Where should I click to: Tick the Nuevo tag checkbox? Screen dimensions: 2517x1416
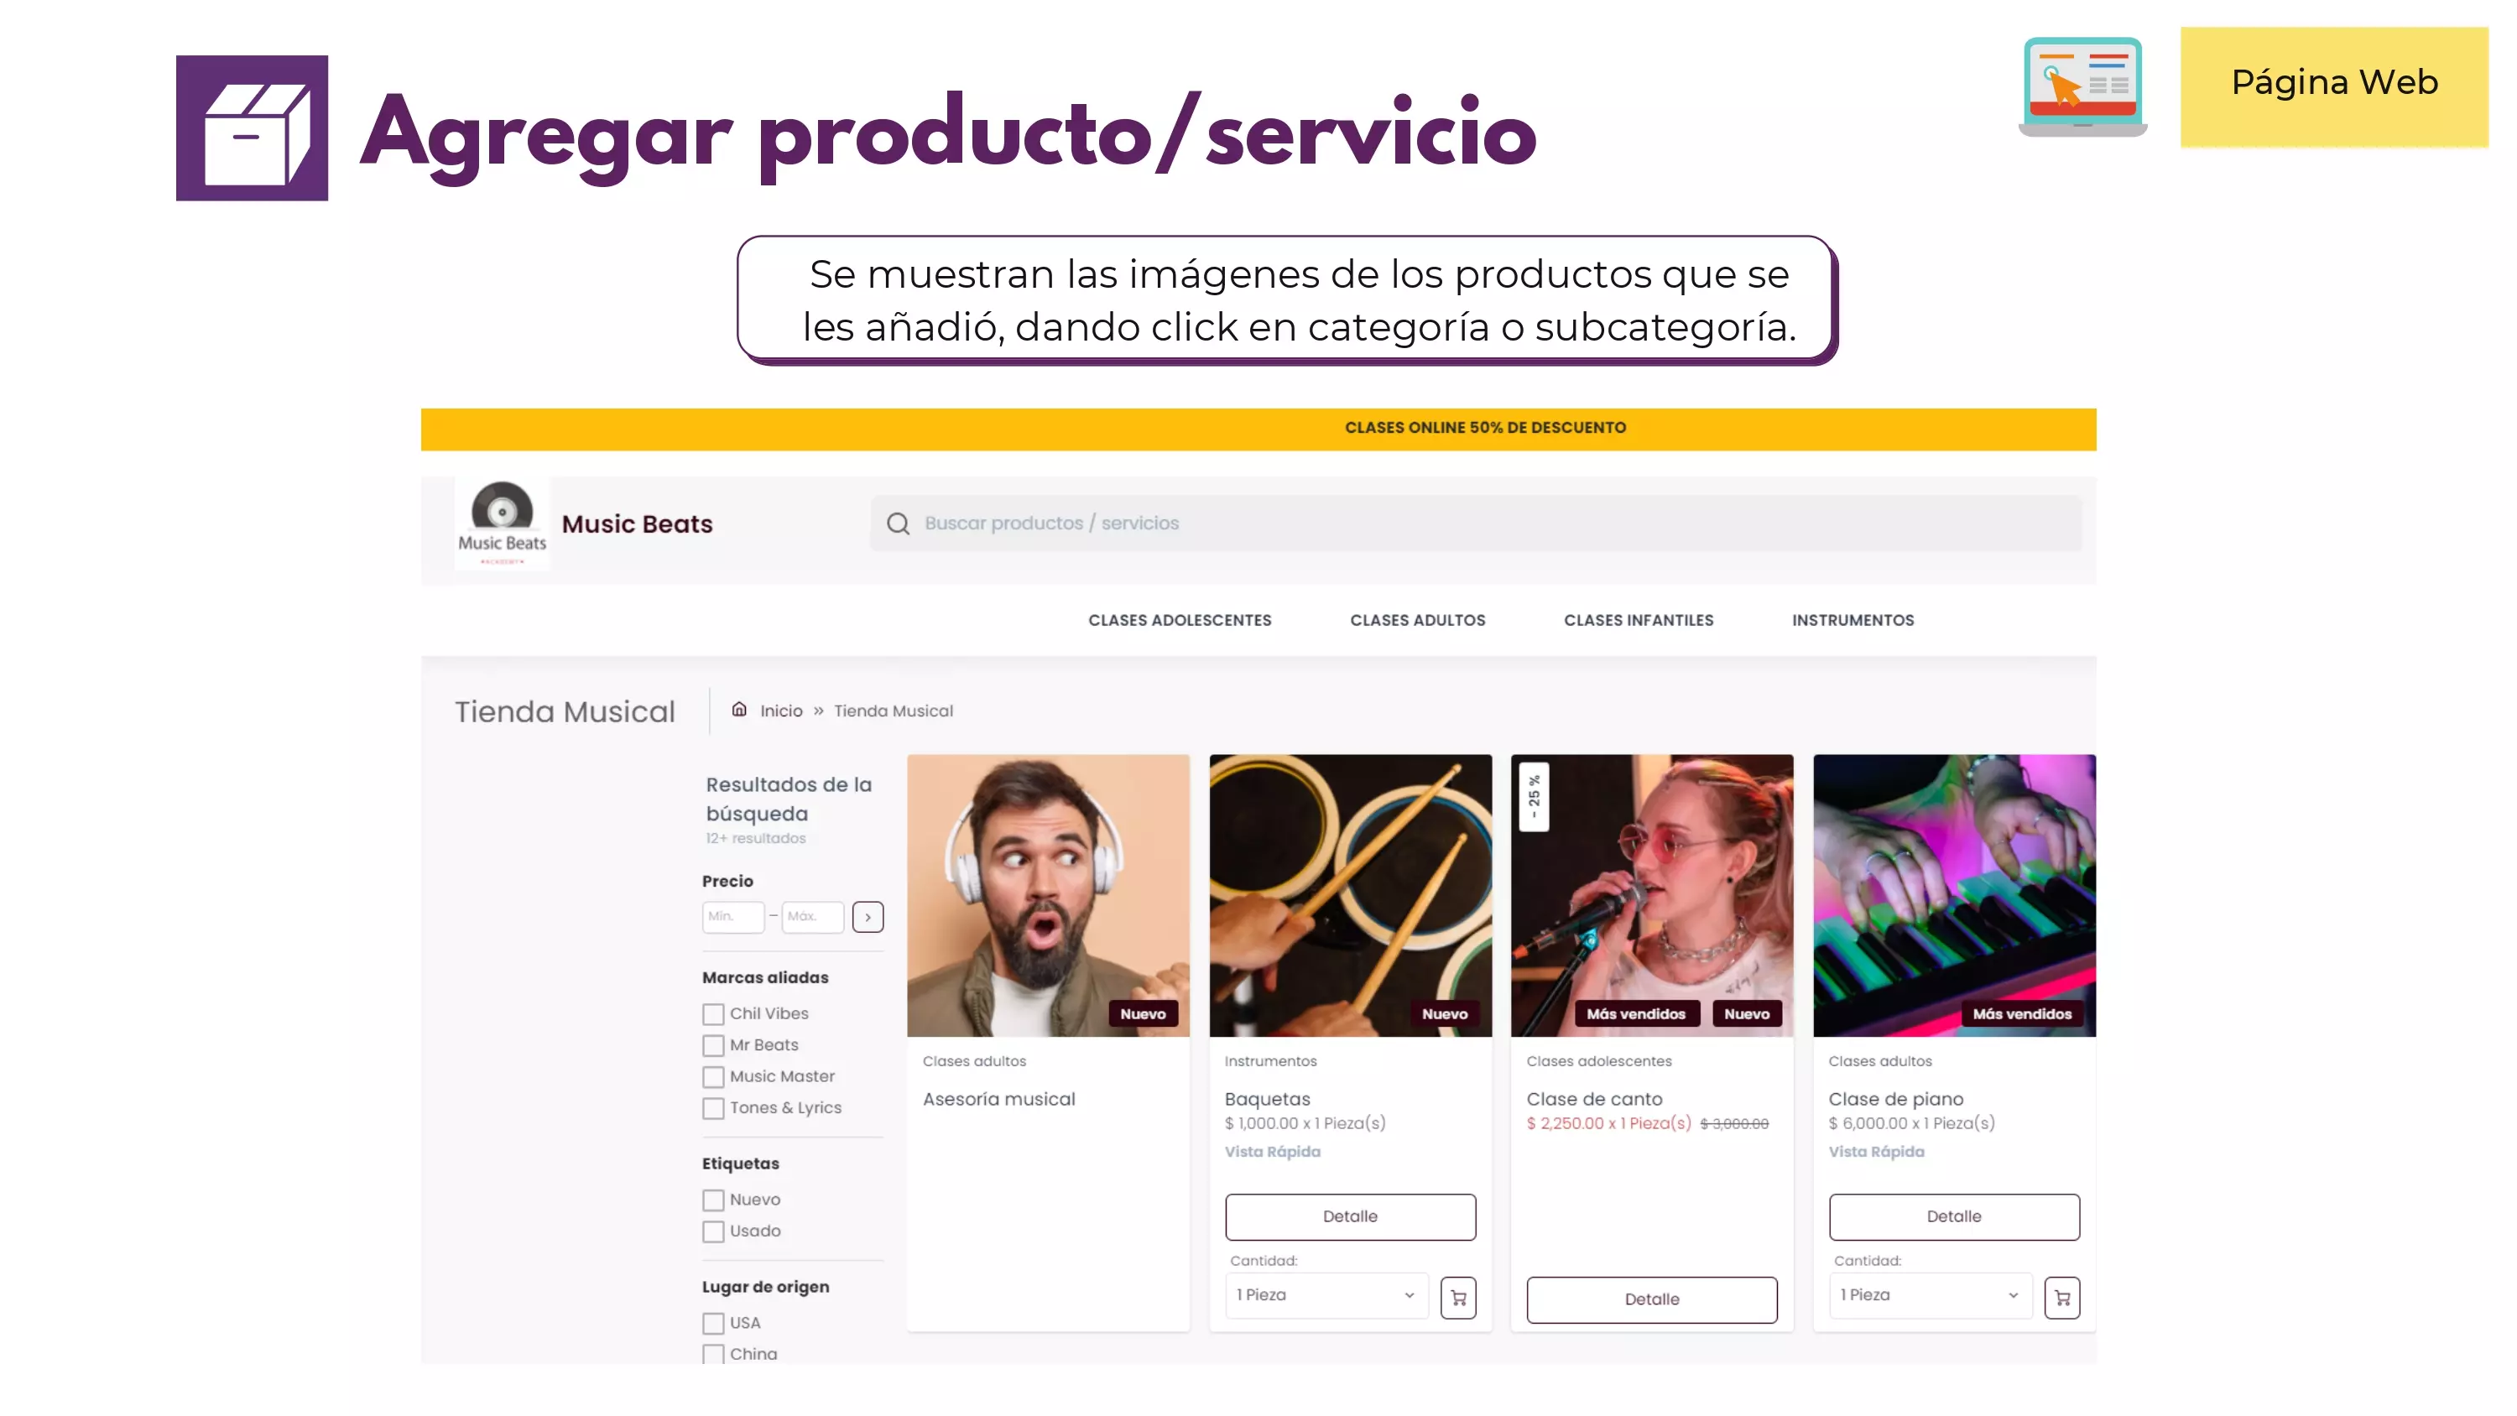(x=713, y=1200)
